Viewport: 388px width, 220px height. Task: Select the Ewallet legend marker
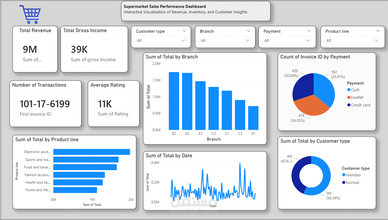(349, 97)
